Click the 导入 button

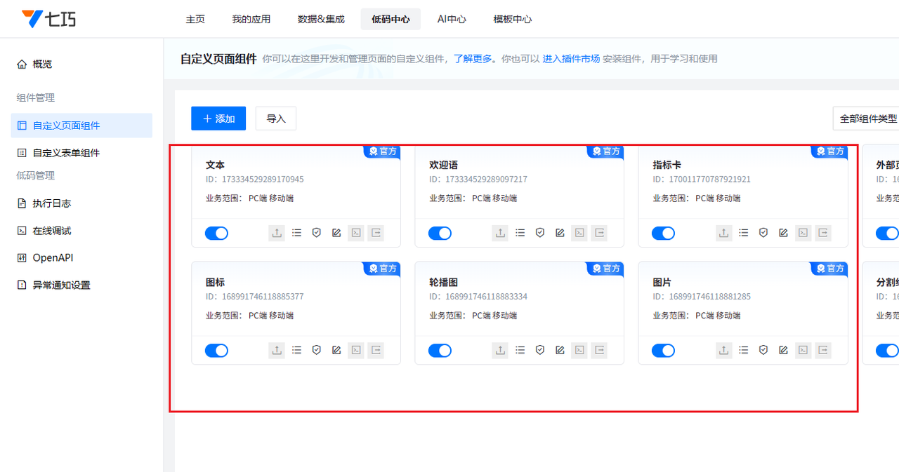coord(276,119)
